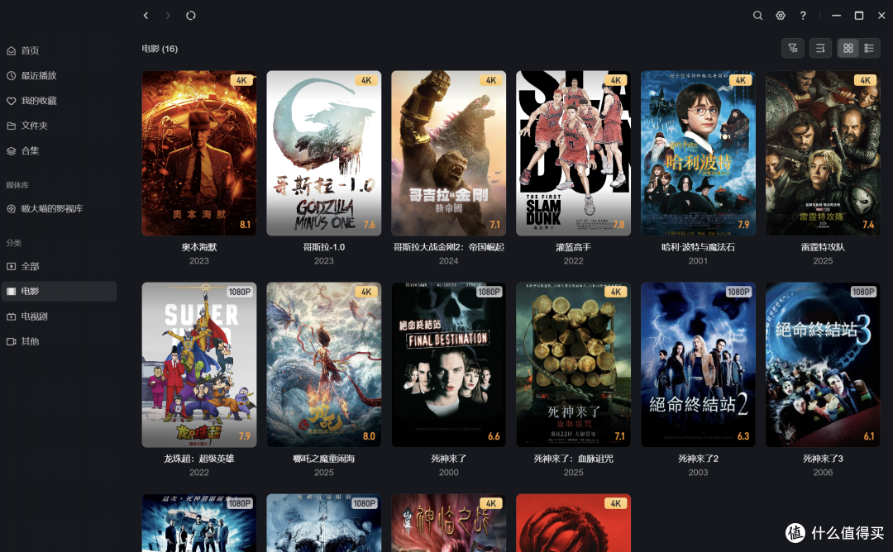This screenshot has height=552, width=893.
Task: Refresh the movie library view
Action: pos(191,16)
